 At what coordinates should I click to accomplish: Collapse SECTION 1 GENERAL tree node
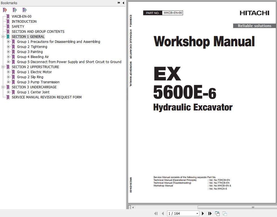[x=3, y=37]
